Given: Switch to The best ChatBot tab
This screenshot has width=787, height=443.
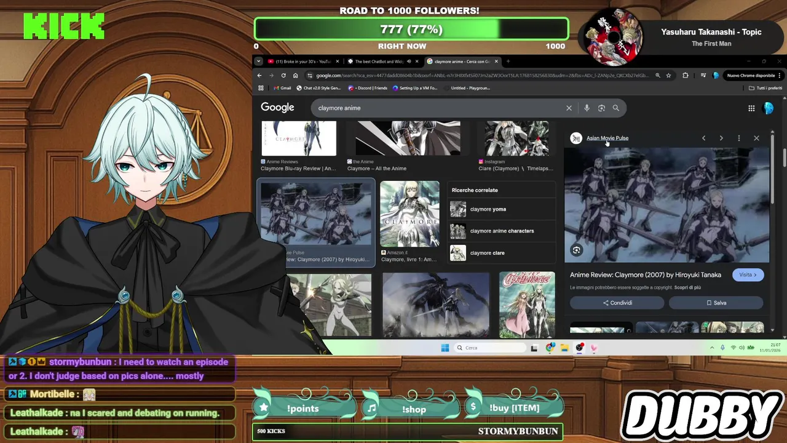Looking at the screenshot, I should (x=382, y=62).
